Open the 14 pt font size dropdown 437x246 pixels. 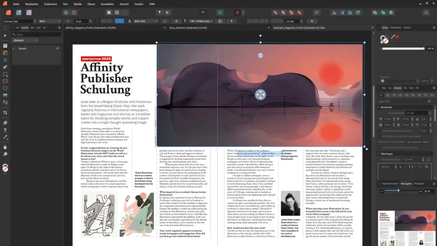[90, 21]
